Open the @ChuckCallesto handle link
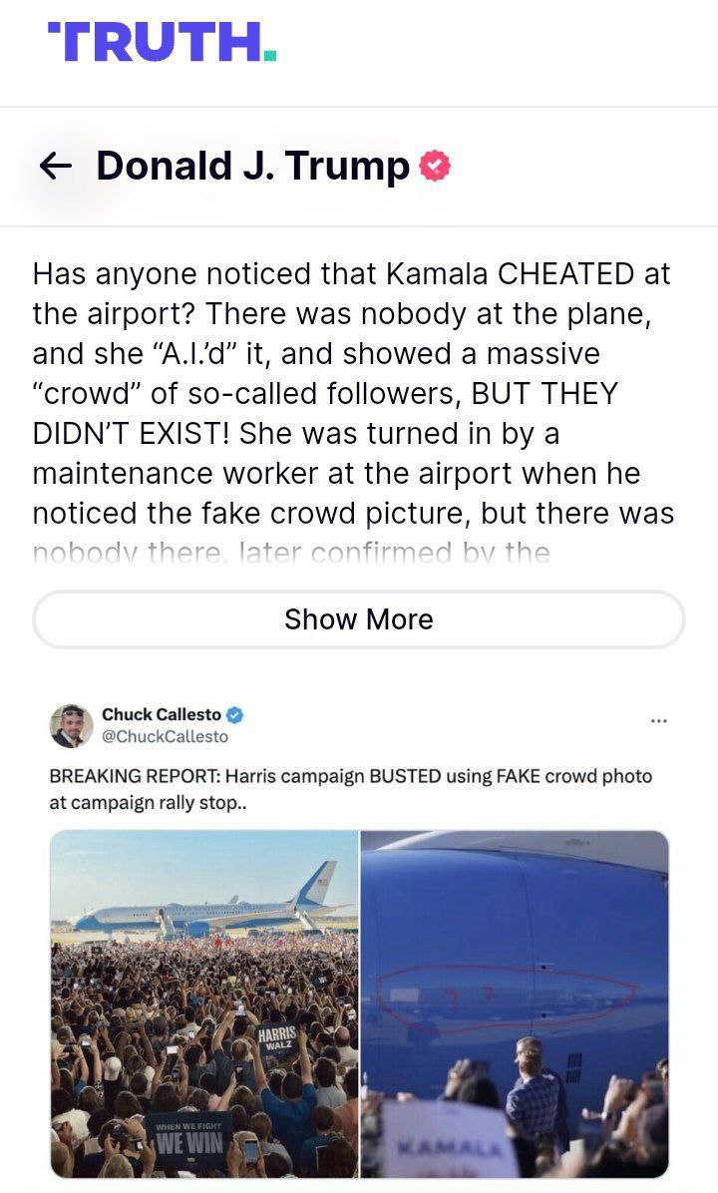The width and height of the screenshot is (718, 1193). tap(165, 736)
